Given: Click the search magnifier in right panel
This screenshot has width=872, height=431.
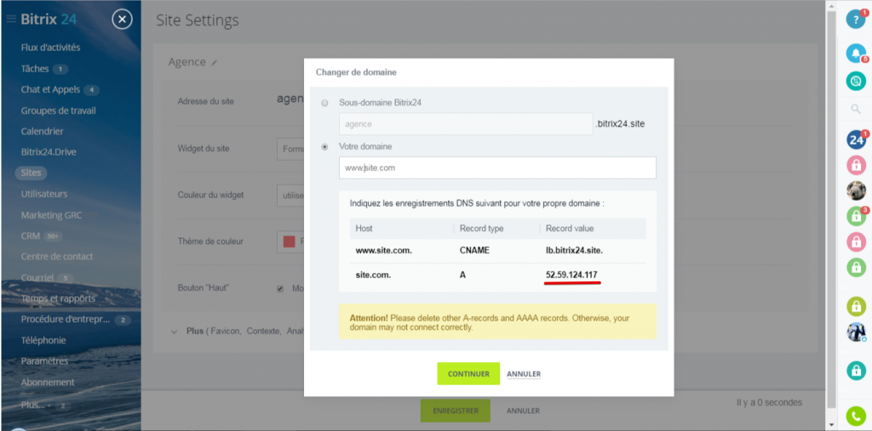Looking at the screenshot, I should click(x=856, y=110).
